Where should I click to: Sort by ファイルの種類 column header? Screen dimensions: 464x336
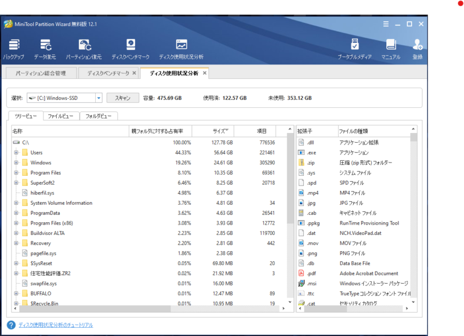(x=374, y=131)
